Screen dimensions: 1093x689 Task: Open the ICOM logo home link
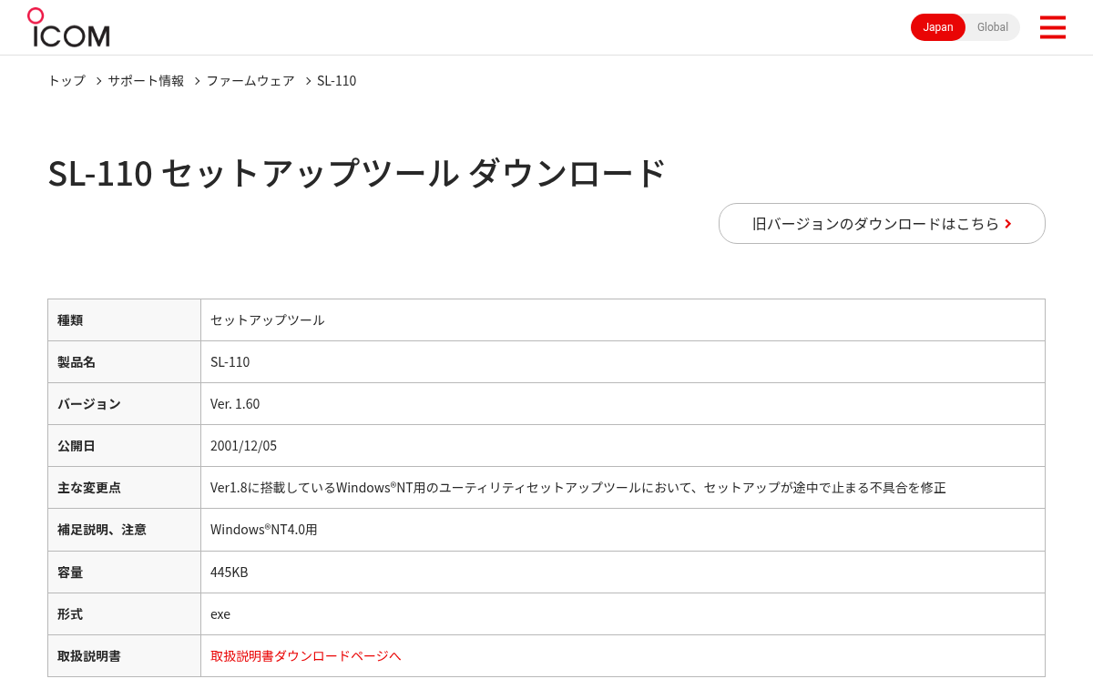point(68,27)
